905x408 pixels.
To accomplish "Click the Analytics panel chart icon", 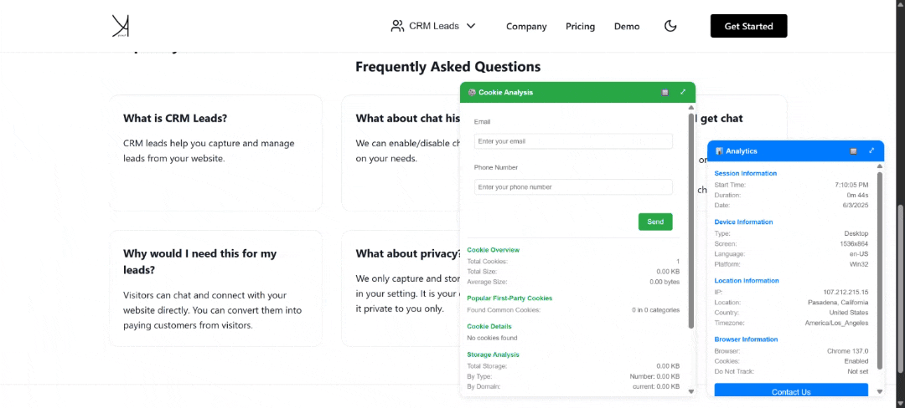I will pyautogui.click(x=719, y=151).
